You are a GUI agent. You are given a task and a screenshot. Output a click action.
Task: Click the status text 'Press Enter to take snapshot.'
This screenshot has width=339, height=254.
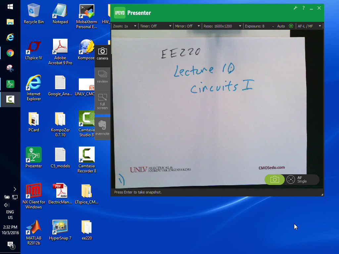[138, 192]
